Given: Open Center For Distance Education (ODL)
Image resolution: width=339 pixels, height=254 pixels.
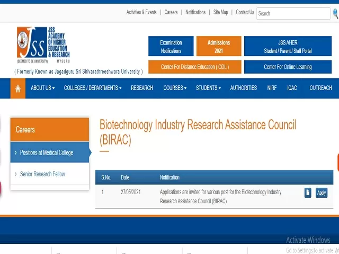Looking at the screenshot, I should click(195, 67).
